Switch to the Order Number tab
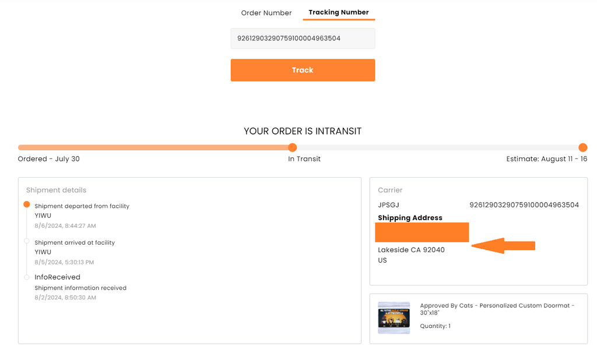Image resolution: width=597 pixels, height=346 pixels. pyautogui.click(x=266, y=13)
